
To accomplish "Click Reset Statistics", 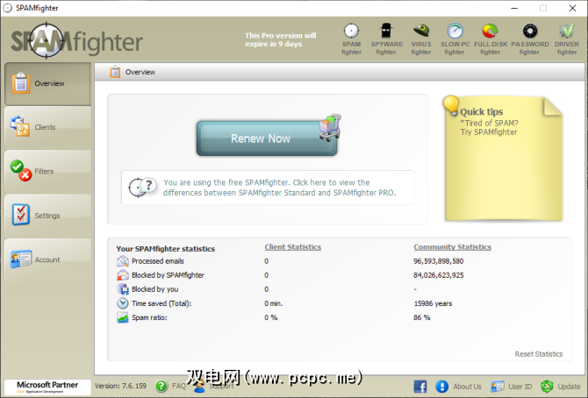I will coord(539,354).
